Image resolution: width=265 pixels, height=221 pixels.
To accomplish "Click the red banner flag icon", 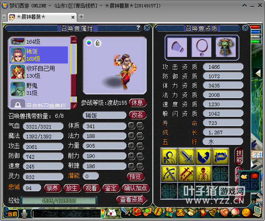I will point(203,212).
